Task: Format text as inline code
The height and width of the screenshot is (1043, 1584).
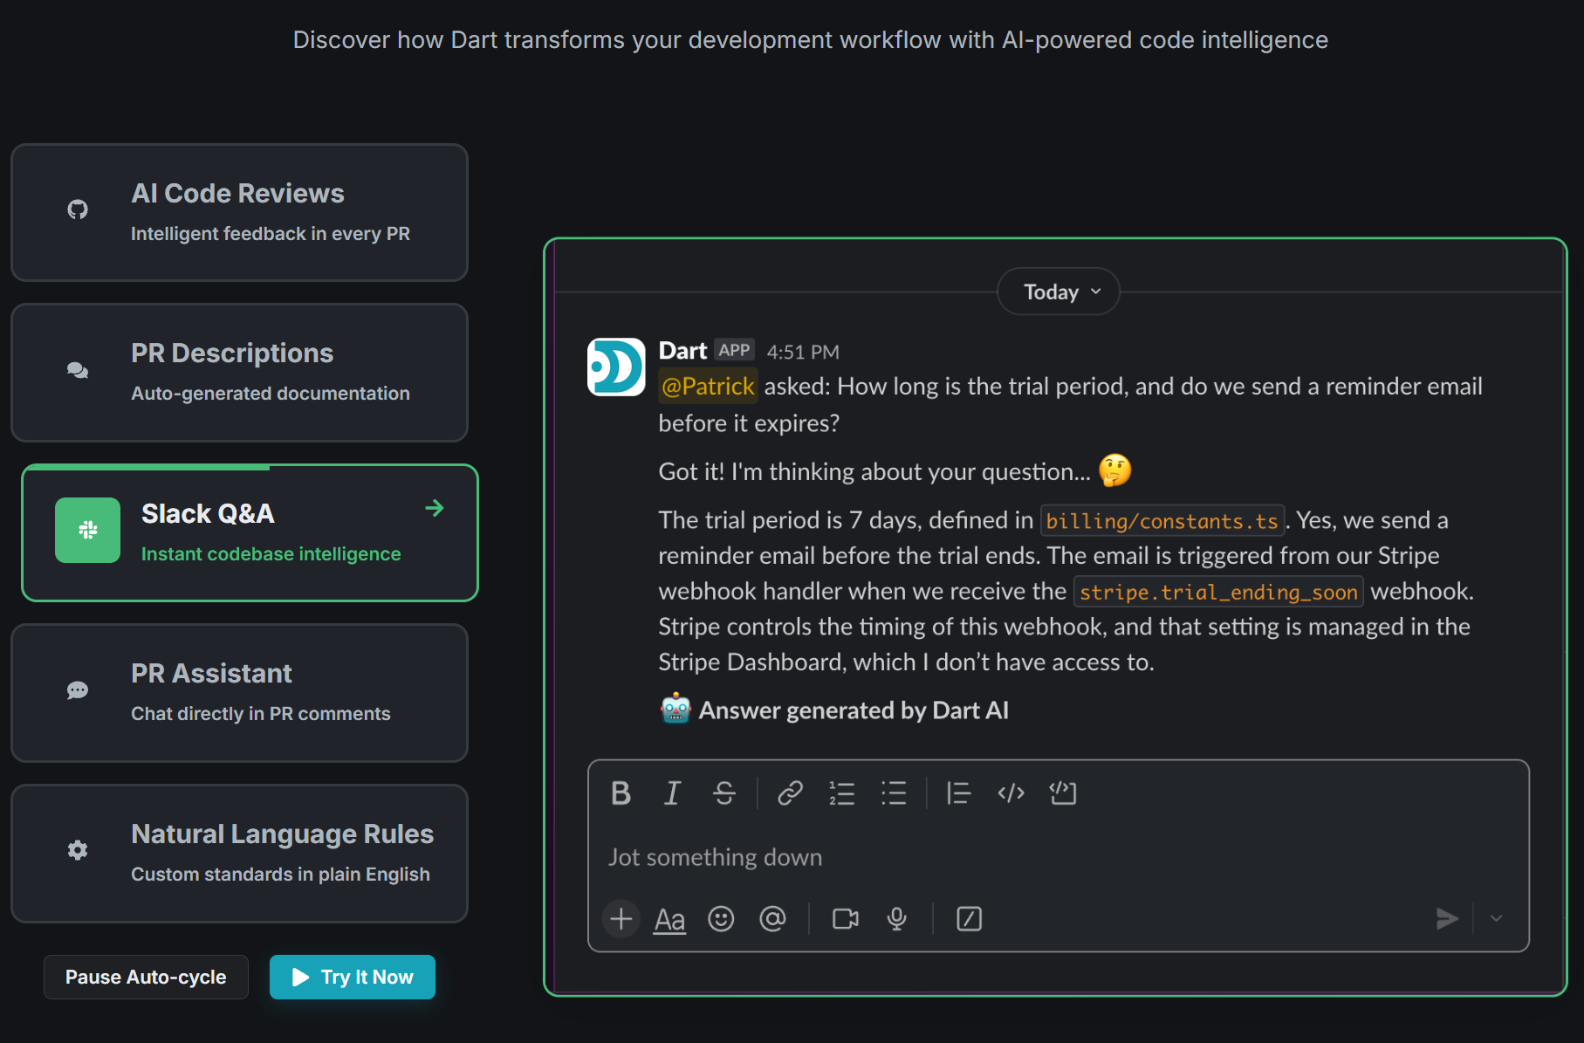Action: pos(1011,793)
